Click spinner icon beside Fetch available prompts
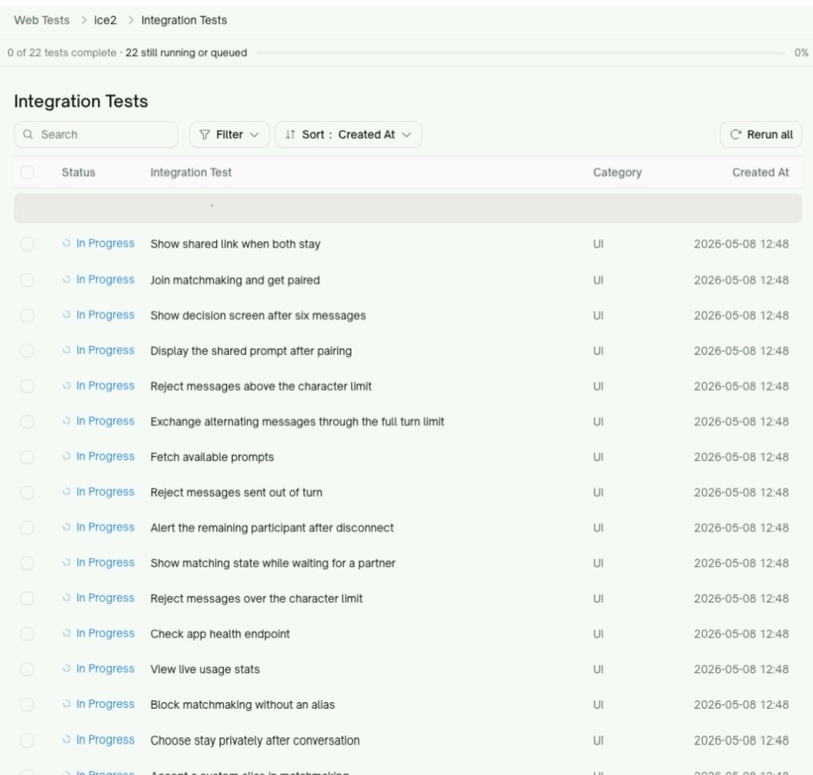Viewport: 813px width, 775px height. coord(66,456)
